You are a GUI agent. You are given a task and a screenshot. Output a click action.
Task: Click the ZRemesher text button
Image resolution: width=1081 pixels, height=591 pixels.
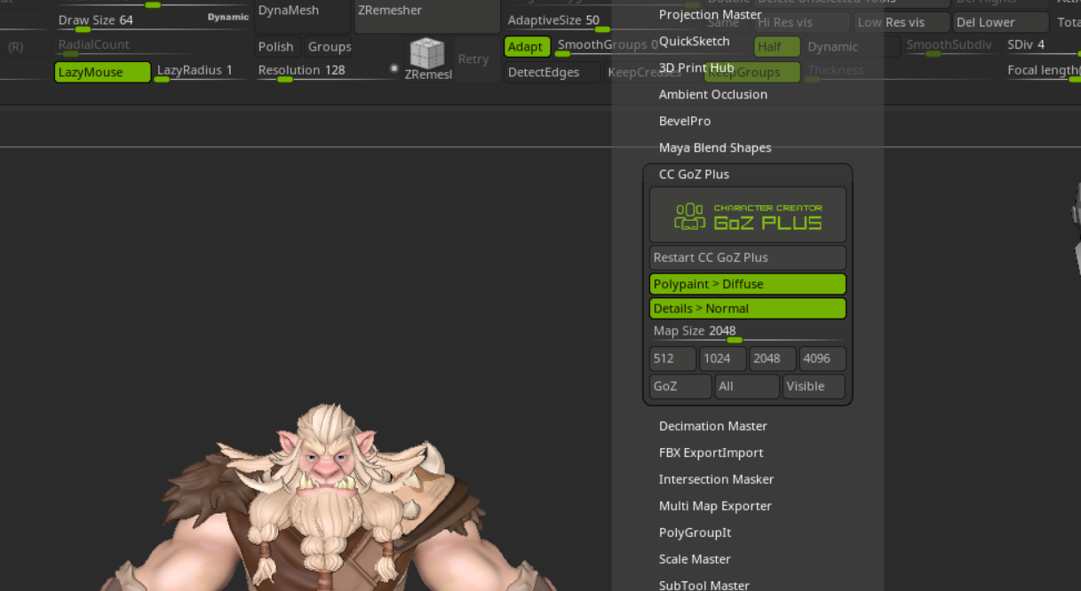426,16
